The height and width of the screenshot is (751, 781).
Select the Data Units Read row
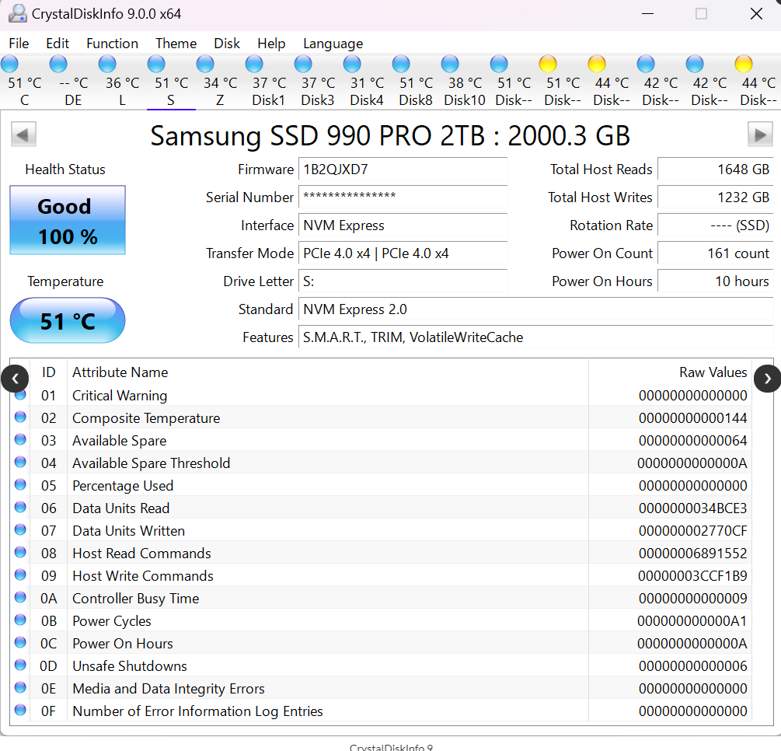coord(381,508)
